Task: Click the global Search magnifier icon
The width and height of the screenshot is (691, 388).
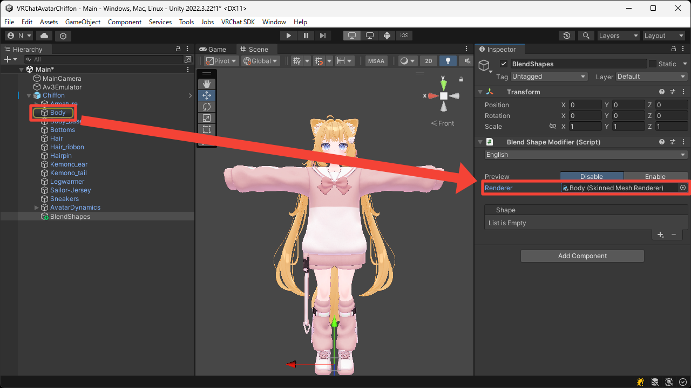Action: point(586,36)
